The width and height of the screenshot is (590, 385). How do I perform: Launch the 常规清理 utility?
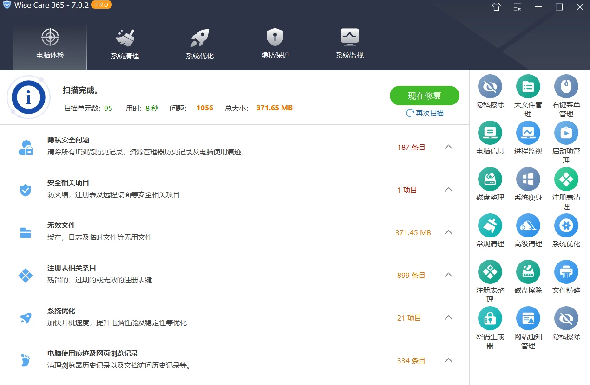coord(490,226)
